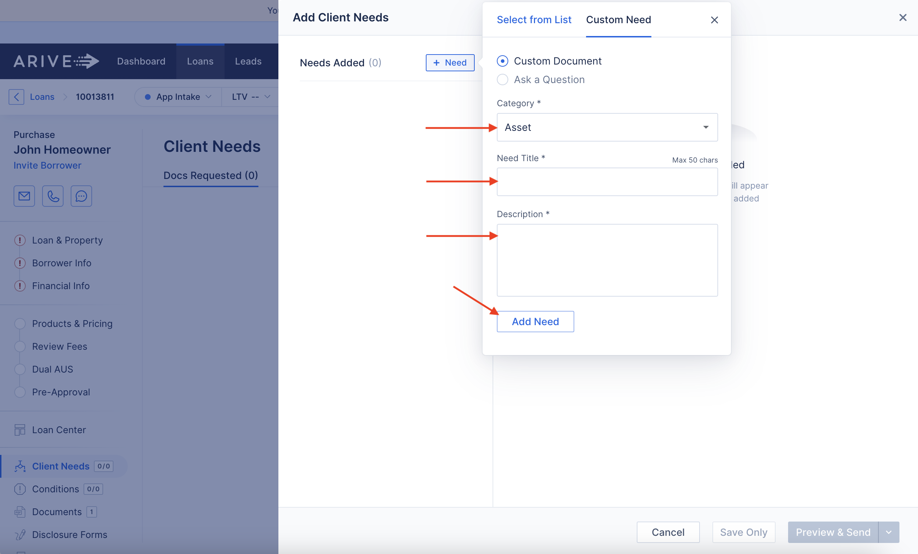Click the Invite Borrower link
Image resolution: width=918 pixels, height=554 pixels.
coord(47,165)
